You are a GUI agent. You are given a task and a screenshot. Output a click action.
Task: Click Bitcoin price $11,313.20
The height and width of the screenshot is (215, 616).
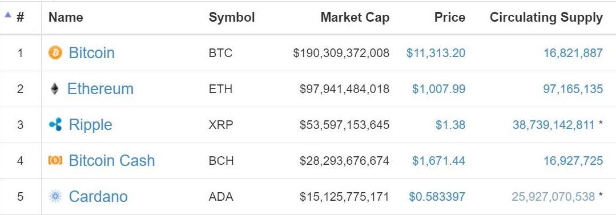coord(436,53)
